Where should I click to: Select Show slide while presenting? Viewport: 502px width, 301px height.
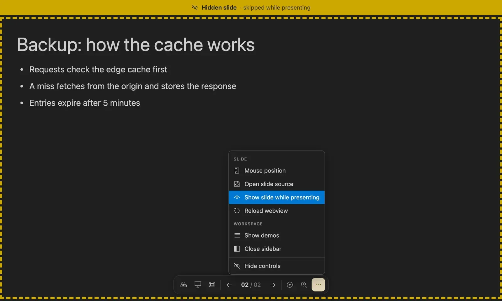[x=277, y=197]
